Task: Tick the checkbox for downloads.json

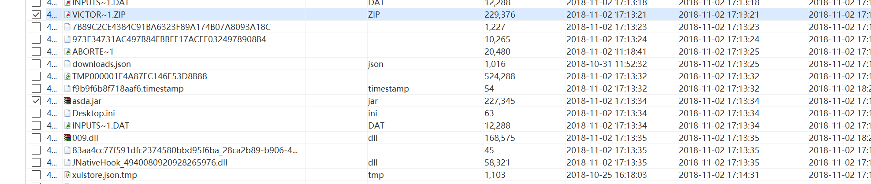Action: coord(36,64)
